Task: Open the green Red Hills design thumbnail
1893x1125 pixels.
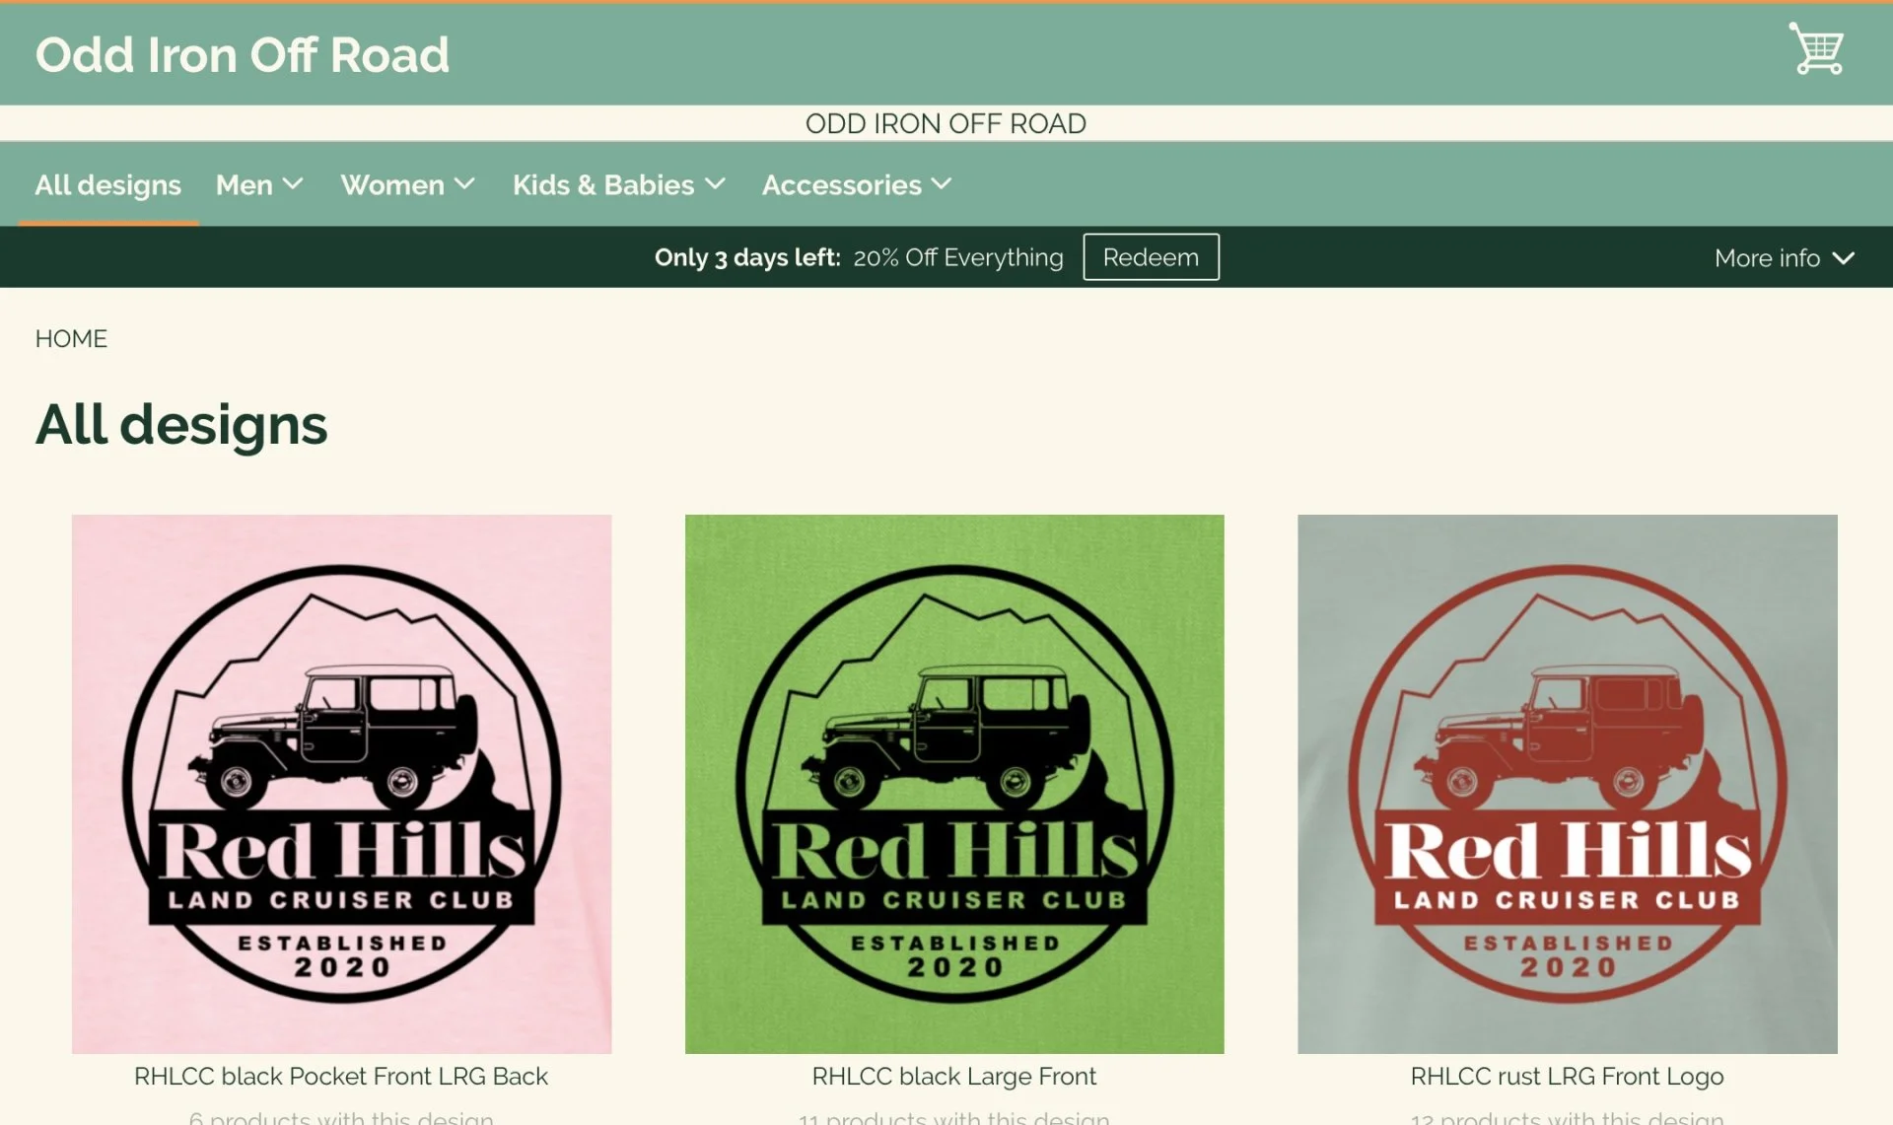Action: (954, 784)
